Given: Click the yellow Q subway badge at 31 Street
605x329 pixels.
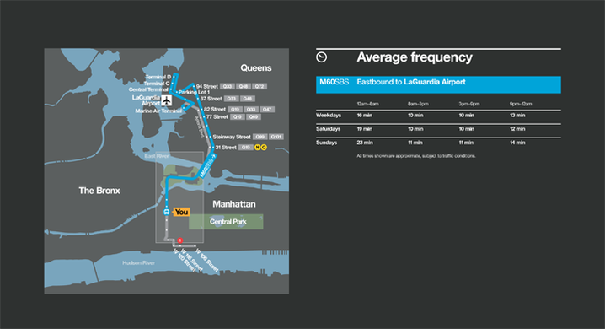Looking at the screenshot, I should (264, 147).
